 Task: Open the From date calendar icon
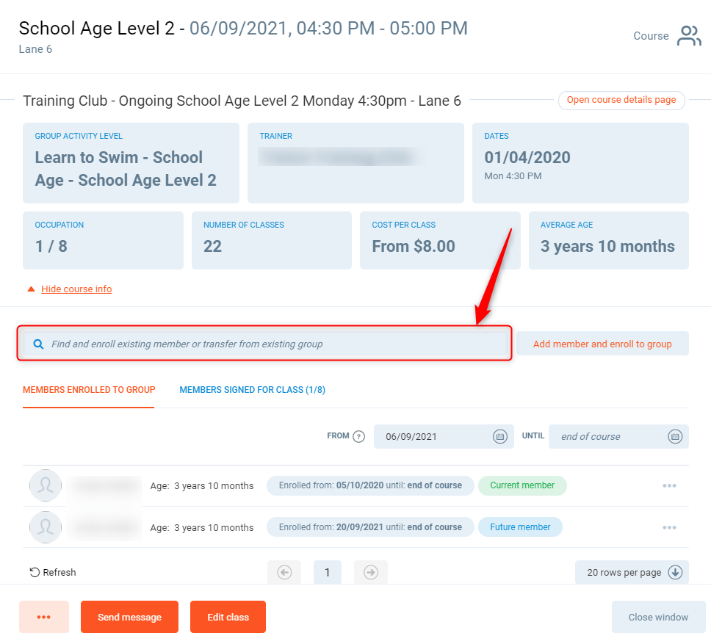click(x=499, y=436)
